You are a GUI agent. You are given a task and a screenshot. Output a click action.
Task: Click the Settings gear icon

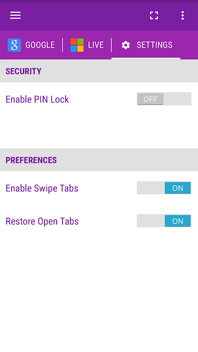pyautogui.click(x=126, y=45)
